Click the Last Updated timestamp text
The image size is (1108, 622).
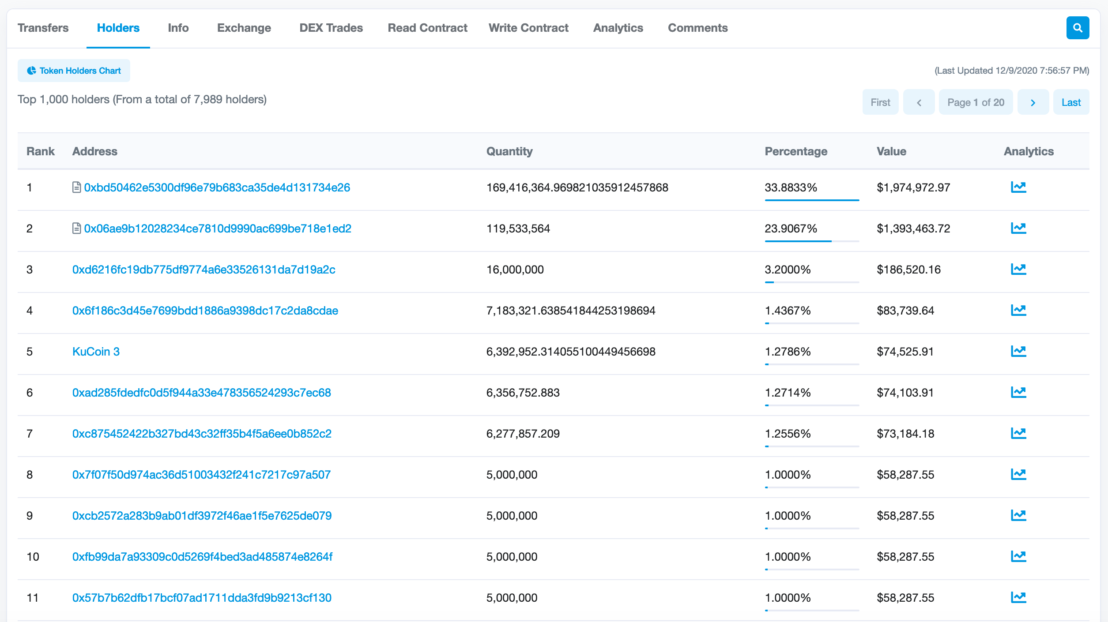coord(1011,71)
